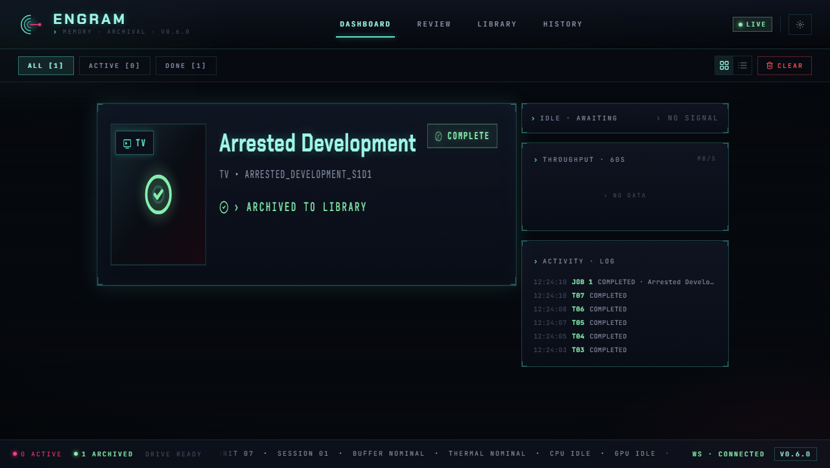Screen dimensions: 830x468
Task: Select the T04 COMPLETED log entry
Action: point(624,337)
